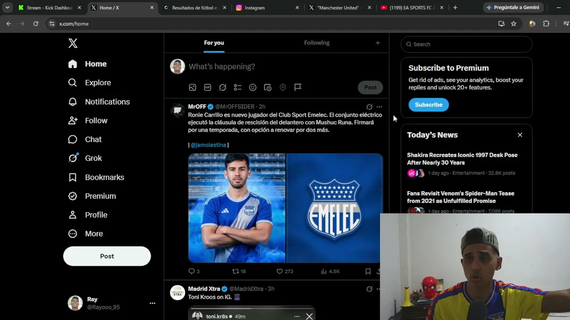View analytics of MrOFF's post

tap(330, 271)
